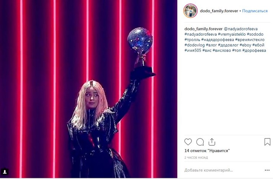The image size is (273, 179).
Task: Open dodo_family.forever profile avatar
Action: 190,11
